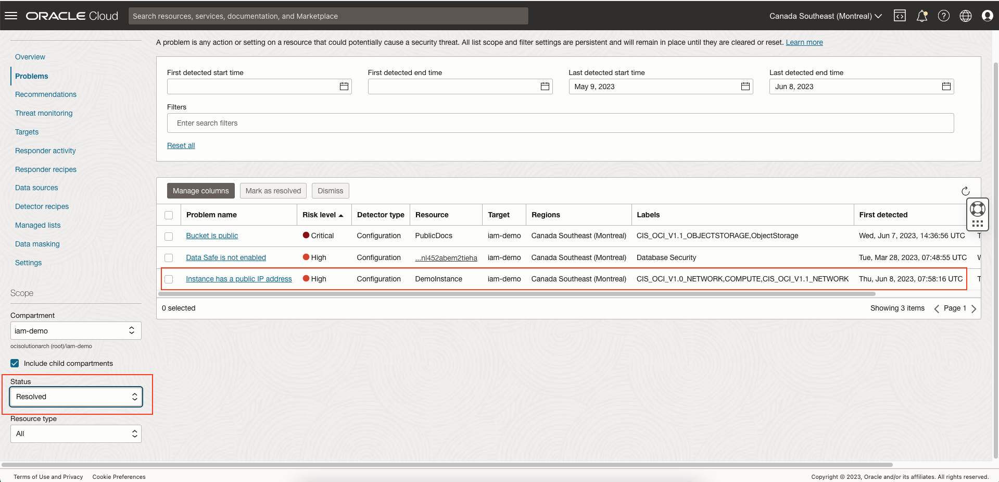Open Threat monitoring in the sidebar
This screenshot has height=482, width=999.
coord(44,113)
